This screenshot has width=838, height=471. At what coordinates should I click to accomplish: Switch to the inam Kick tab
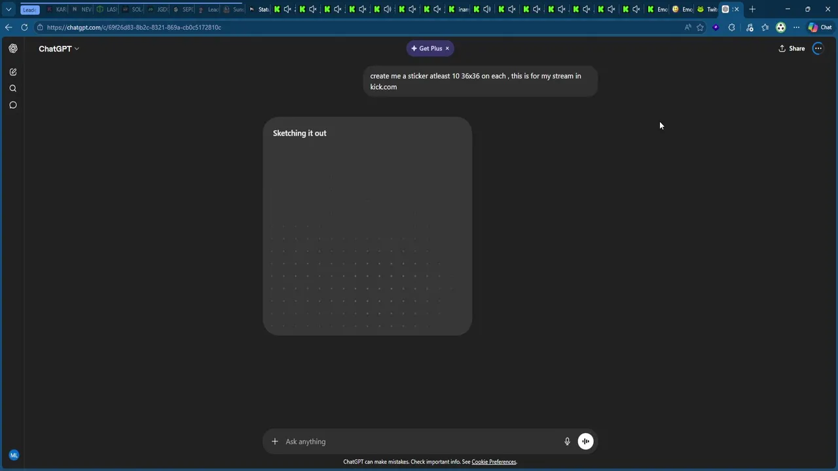coord(459,9)
